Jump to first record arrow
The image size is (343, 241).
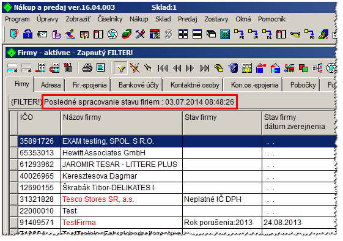(x=163, y=68)
